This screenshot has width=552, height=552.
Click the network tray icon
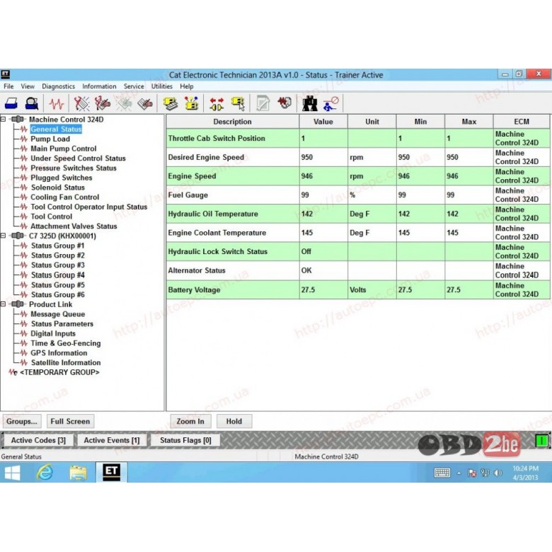click(485, 473)
